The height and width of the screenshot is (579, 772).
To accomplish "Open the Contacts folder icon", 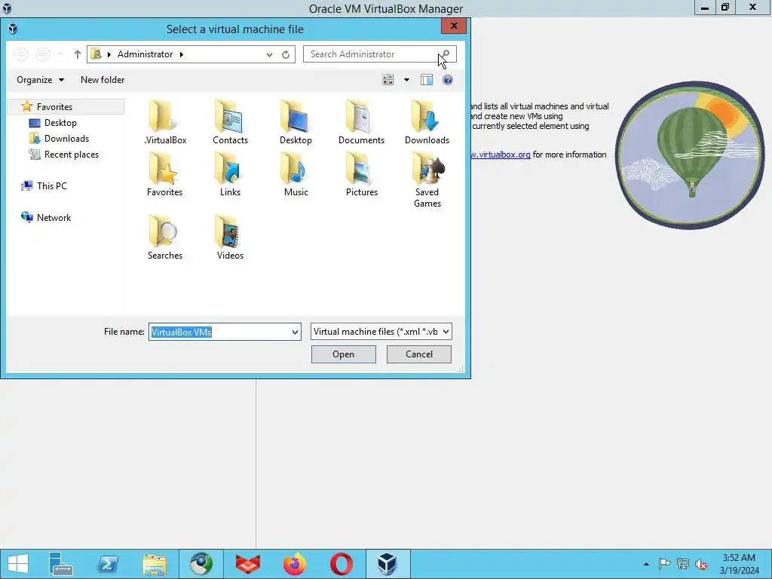I will pos(230,122).
